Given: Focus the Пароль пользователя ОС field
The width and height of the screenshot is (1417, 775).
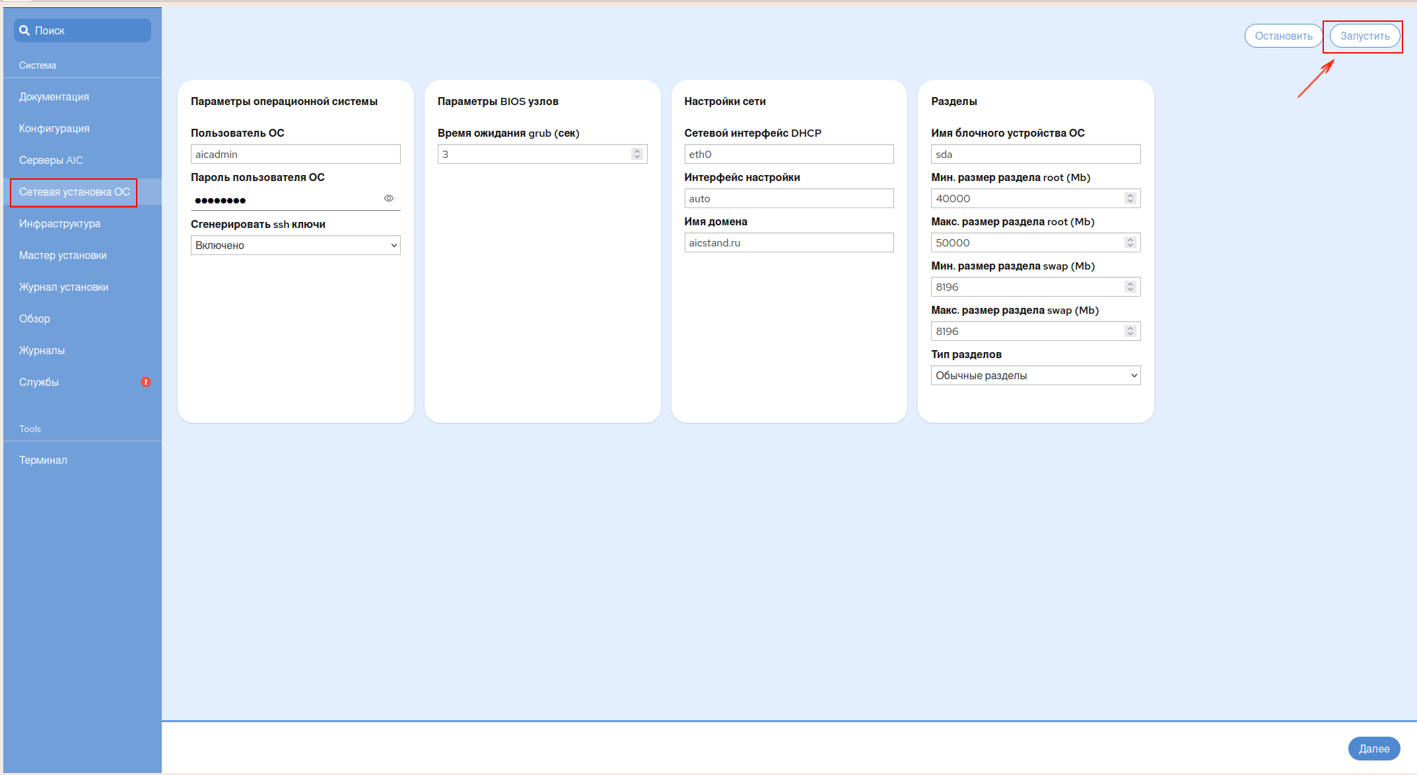Looking at the screenshot, I should [x=296, y=200].
